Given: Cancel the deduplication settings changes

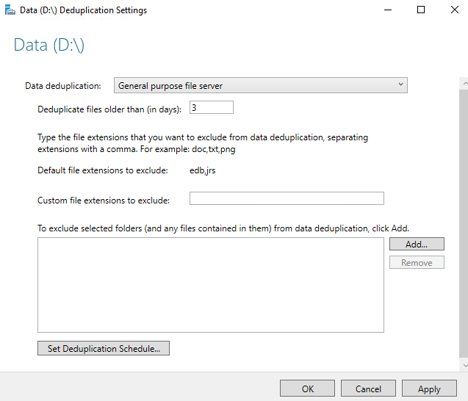Looking at the screenshot, I should (368, 389).
